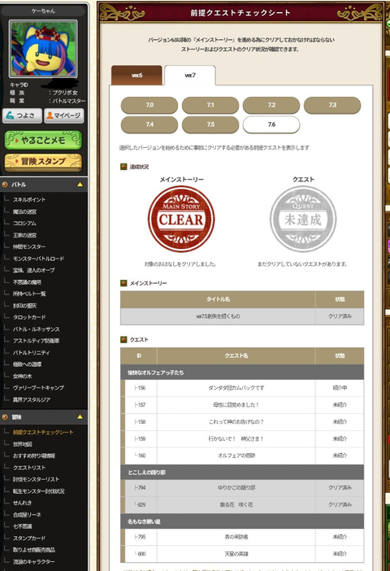This screenshot has height=571, width=390.
Task: Open 七不思議 in the sidebar
Action: pyautogui.click(x=22, y=526)
